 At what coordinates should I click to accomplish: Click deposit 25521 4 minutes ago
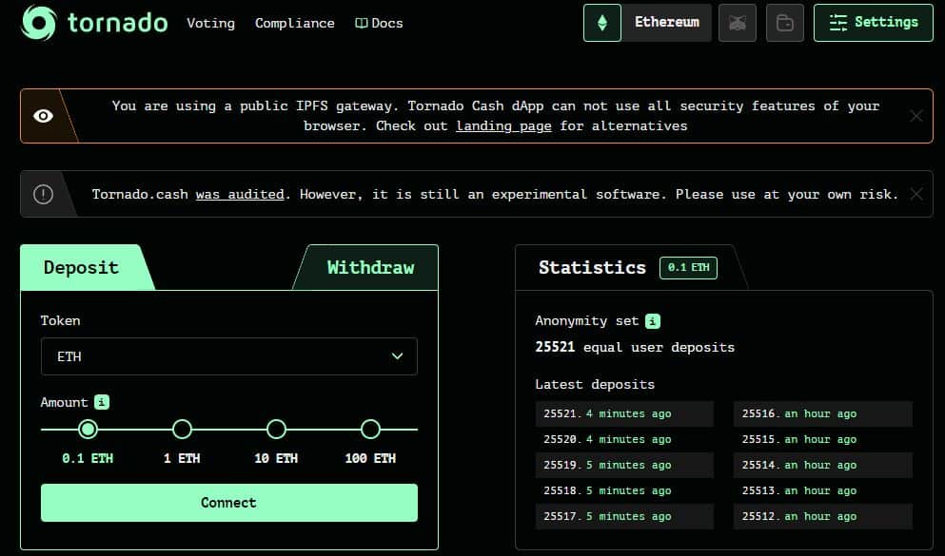624,414
